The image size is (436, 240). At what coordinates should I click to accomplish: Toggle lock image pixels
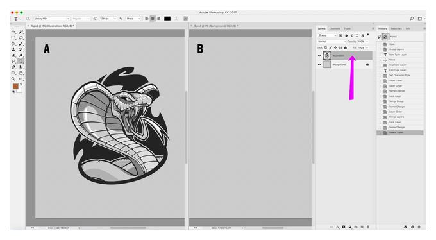pos(330,48)
